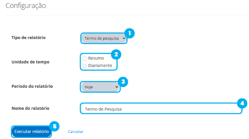The width and height of the screenshot is (249, 139).
Task: Focus the Nome do relatório text field
Action: point(161,109)
